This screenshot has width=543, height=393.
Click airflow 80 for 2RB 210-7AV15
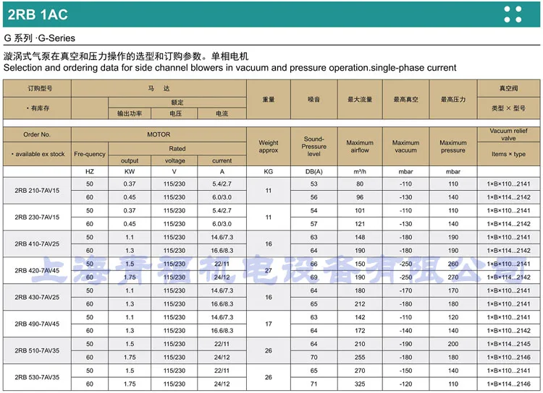(360, 184)
